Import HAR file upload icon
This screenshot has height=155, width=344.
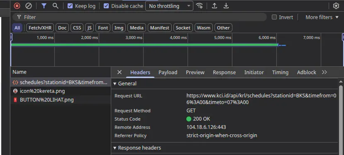click(x=215, y=6)
